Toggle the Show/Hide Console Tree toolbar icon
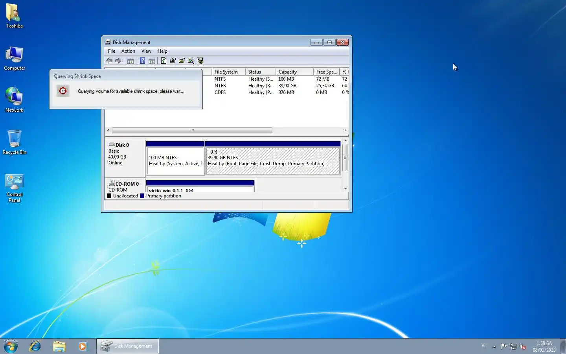This screenshot has width=566, height=354. 130,61
